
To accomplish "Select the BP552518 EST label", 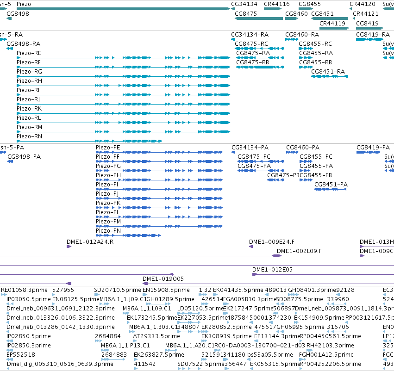I will click(21, 355).
